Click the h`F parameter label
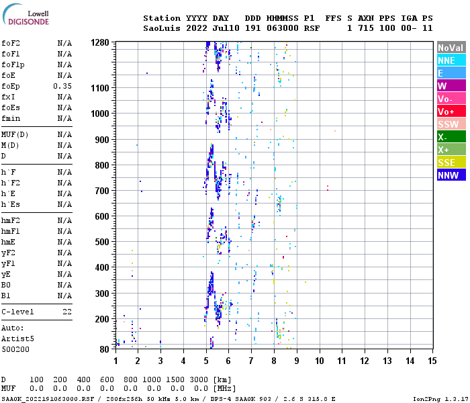The image size is (470, 403). [x=8, y=172]
